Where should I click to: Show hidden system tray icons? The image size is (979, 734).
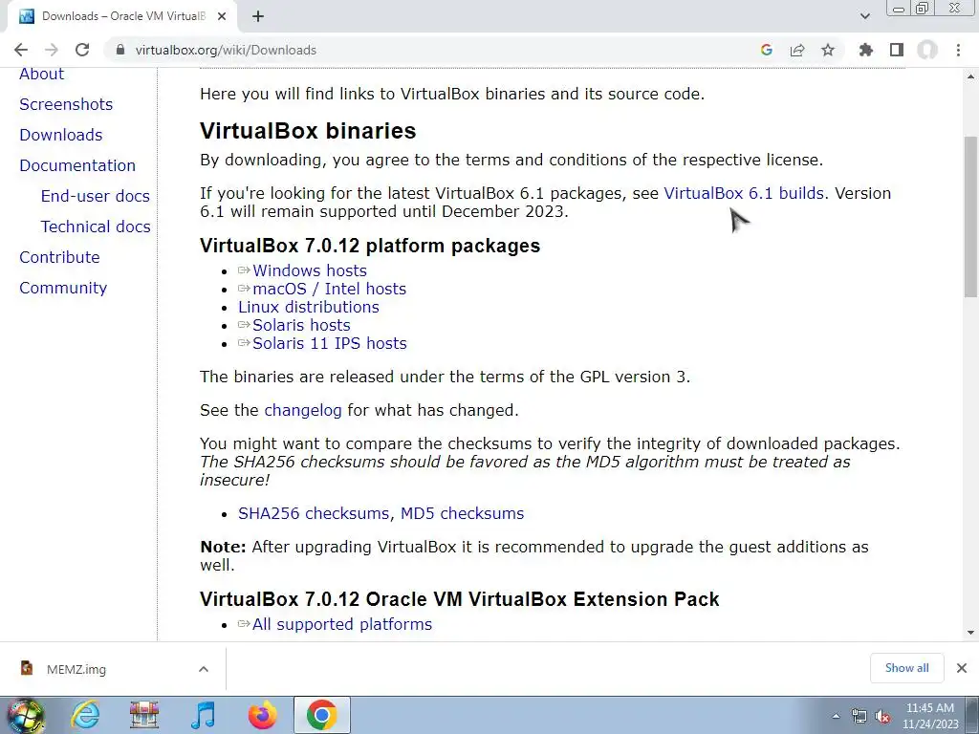(x=836, y=716)
